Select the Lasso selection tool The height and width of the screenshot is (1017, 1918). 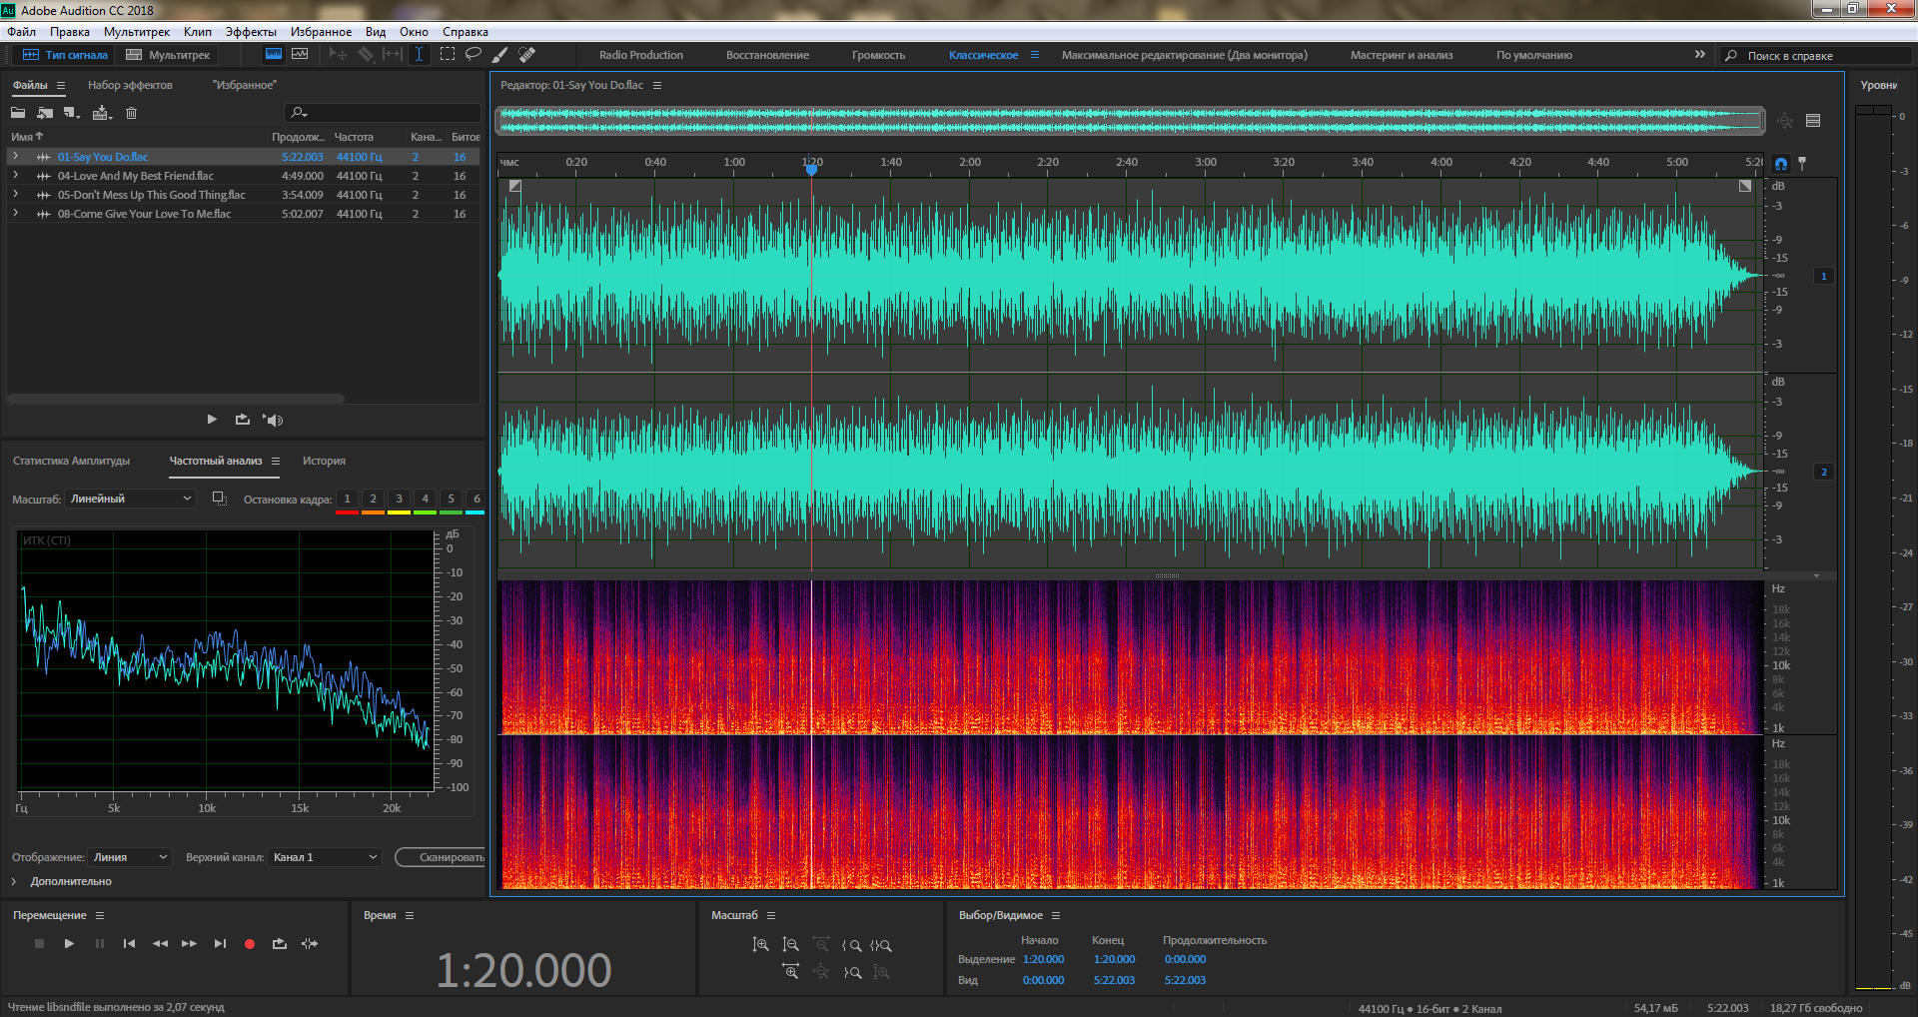pyautogui.click(x=474, y=55)
